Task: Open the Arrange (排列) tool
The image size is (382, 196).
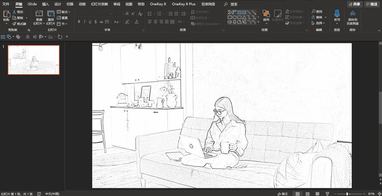Action: 266,15
